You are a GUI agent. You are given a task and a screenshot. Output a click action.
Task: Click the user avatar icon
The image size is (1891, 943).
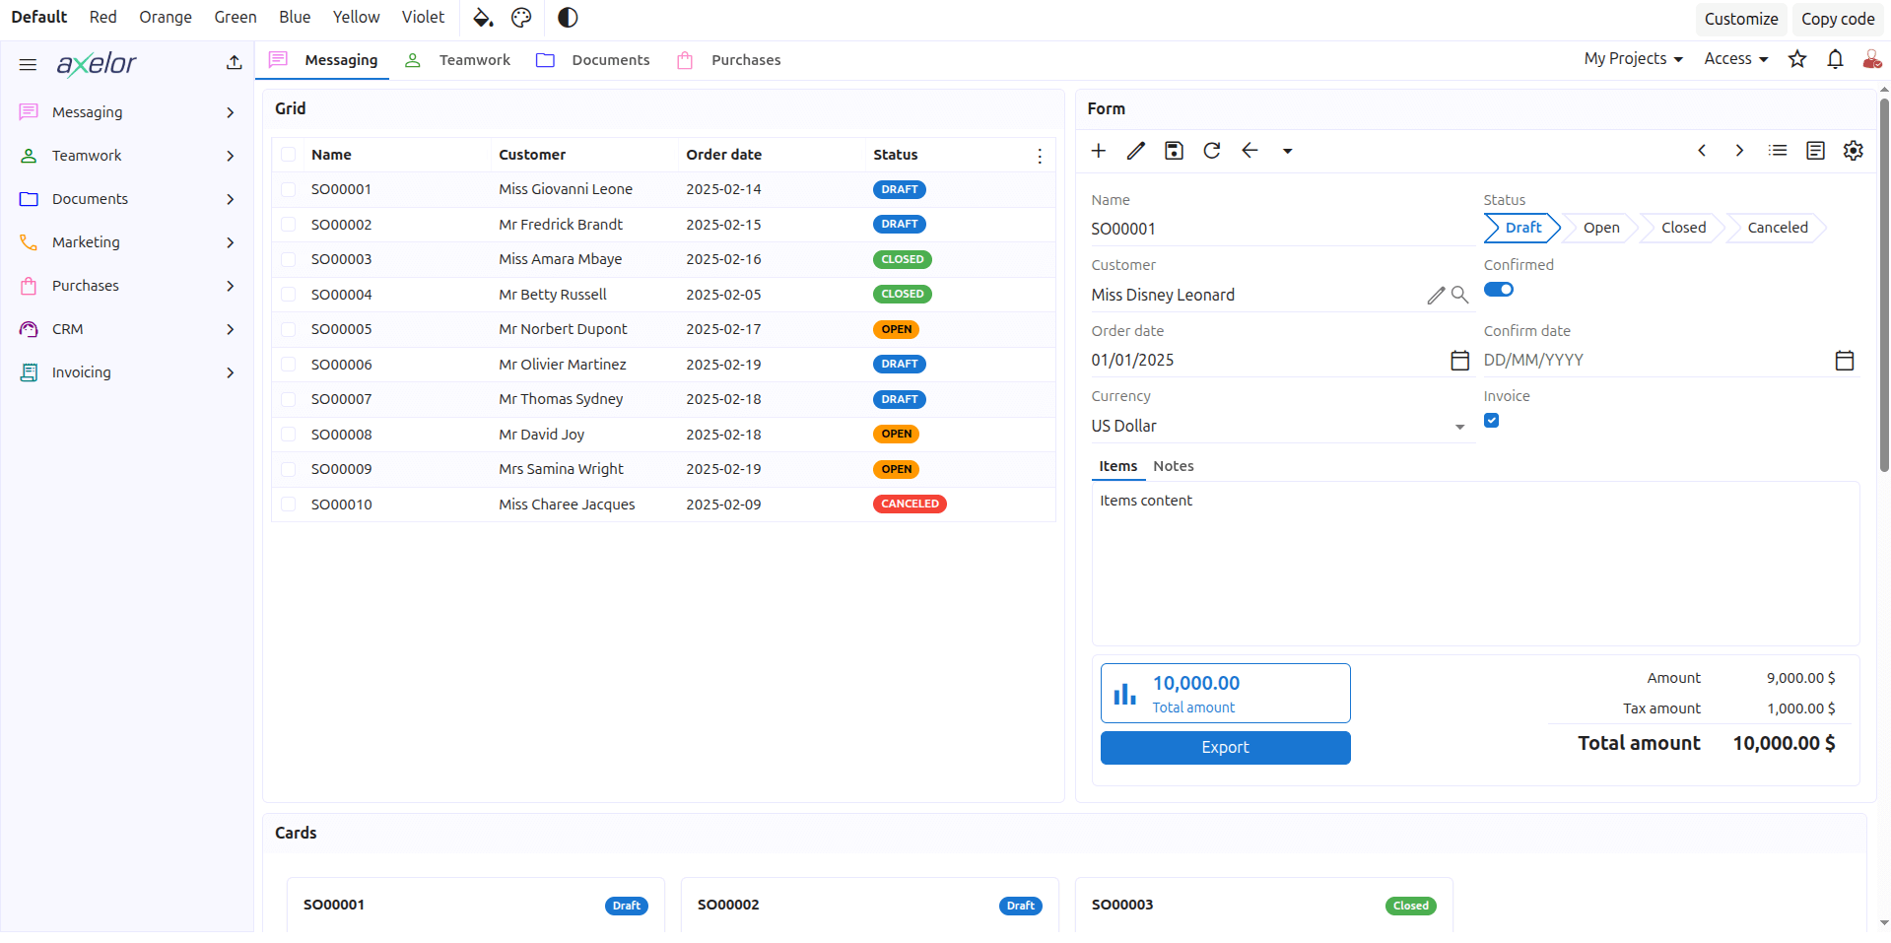tap(1872, 59)
